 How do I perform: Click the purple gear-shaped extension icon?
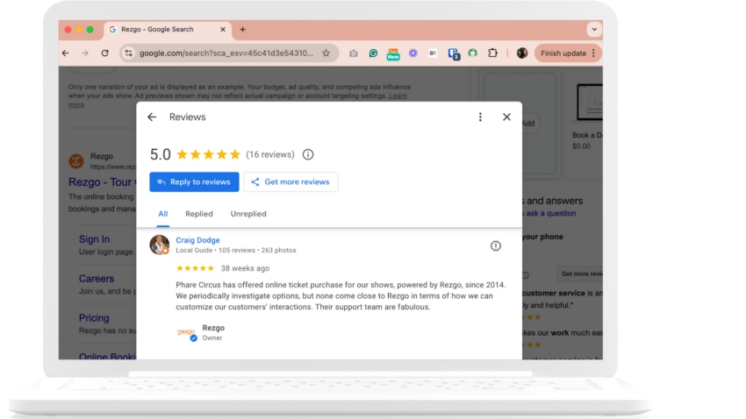coord(413,53)
